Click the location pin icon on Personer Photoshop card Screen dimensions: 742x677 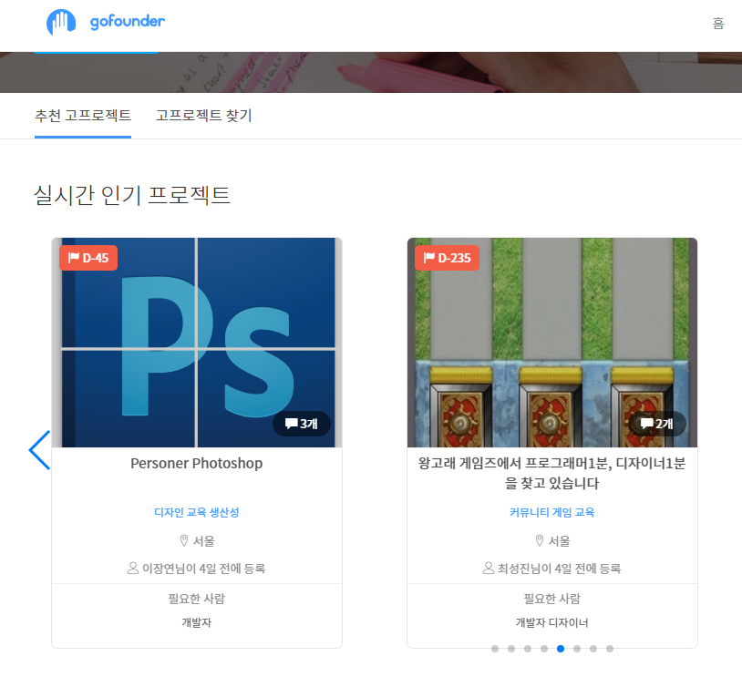point(183,540)
